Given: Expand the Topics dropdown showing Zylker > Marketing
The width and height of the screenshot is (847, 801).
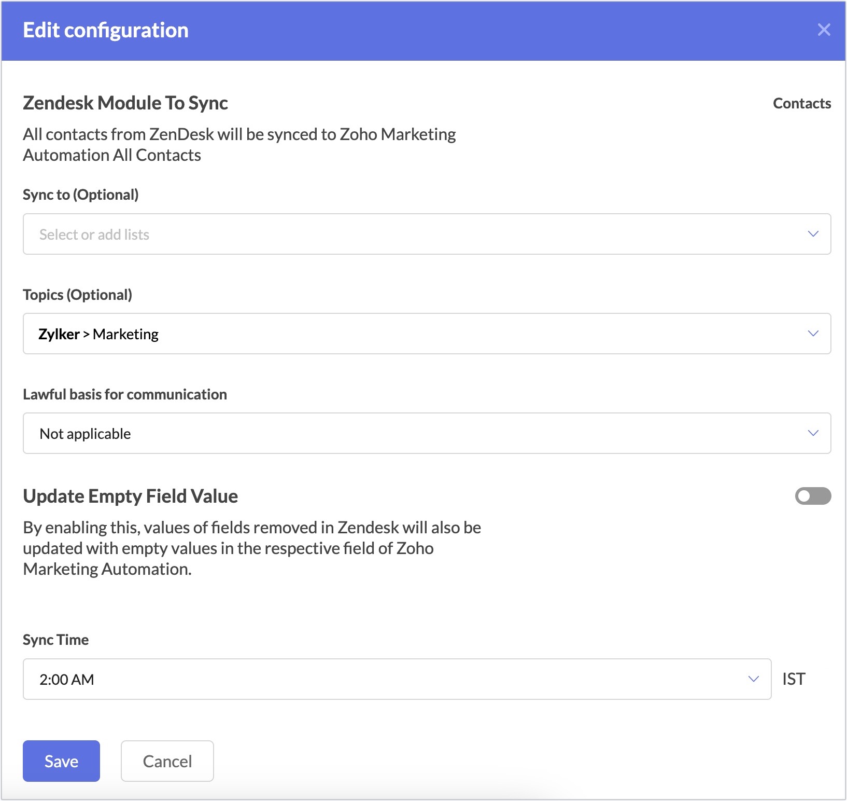Looking at the screenshot, I should click(x=427, y=334).
